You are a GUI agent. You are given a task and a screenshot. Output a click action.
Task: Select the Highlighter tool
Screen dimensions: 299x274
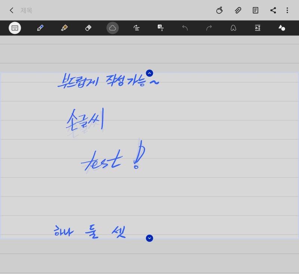pyautogui.click(x=64, y=28)
